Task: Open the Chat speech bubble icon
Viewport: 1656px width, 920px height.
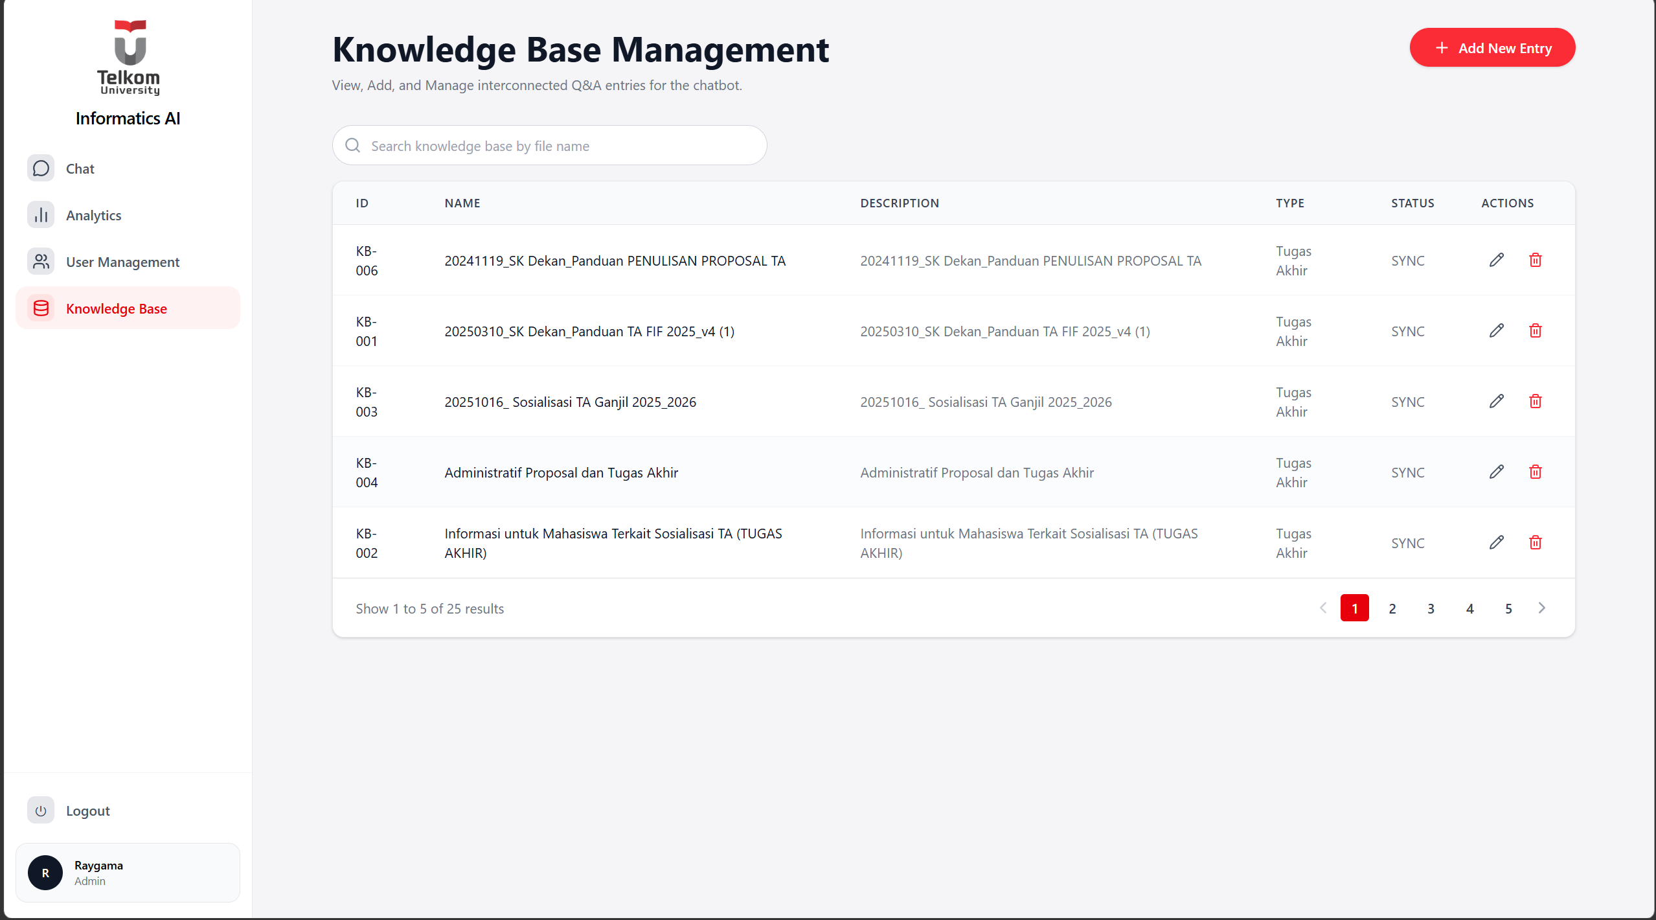Action: tap(41, 168)
